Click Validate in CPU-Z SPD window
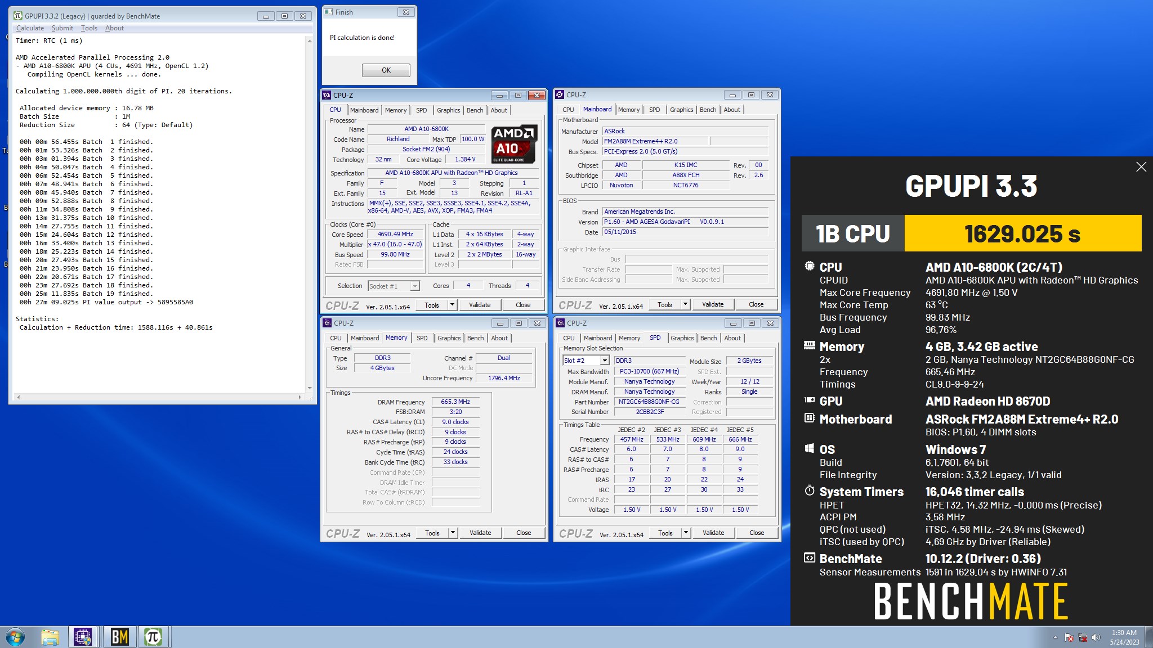Viewport: 1153px width, 648px height. point(713,533)
